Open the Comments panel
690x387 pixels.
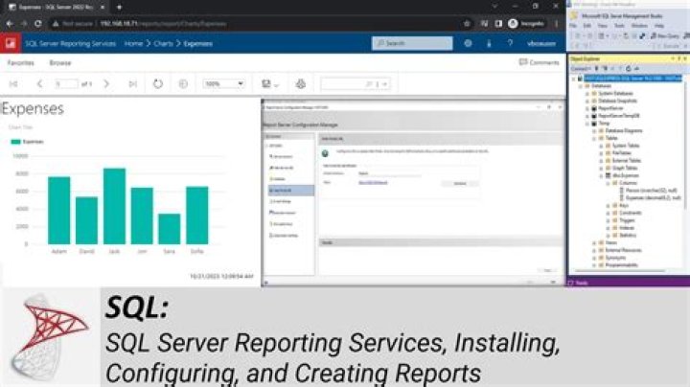539,62
